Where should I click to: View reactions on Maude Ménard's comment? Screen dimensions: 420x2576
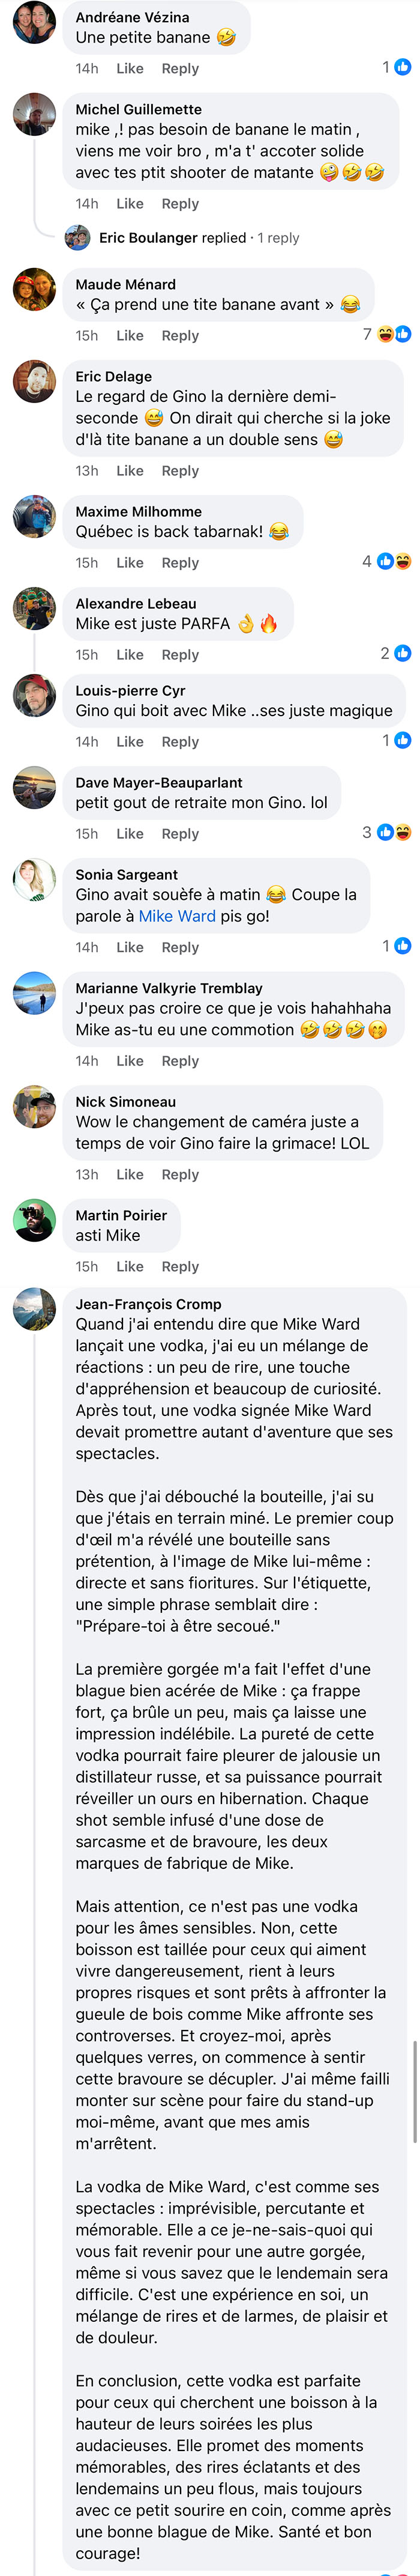[x=387, y=334]
